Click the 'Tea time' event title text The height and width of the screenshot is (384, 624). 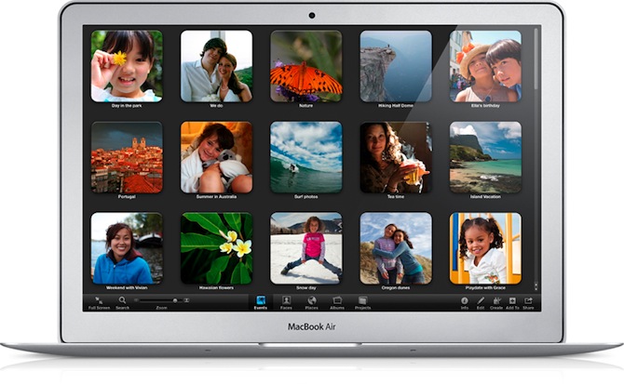tap(396, 196)
